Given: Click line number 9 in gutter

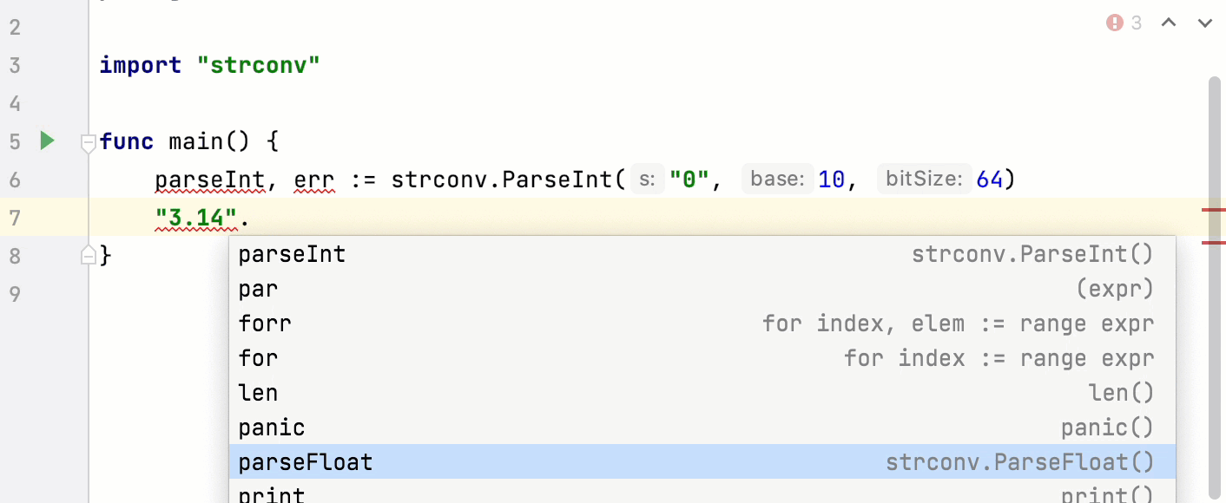Looking at the screenshot, I should tap(15, 293).
